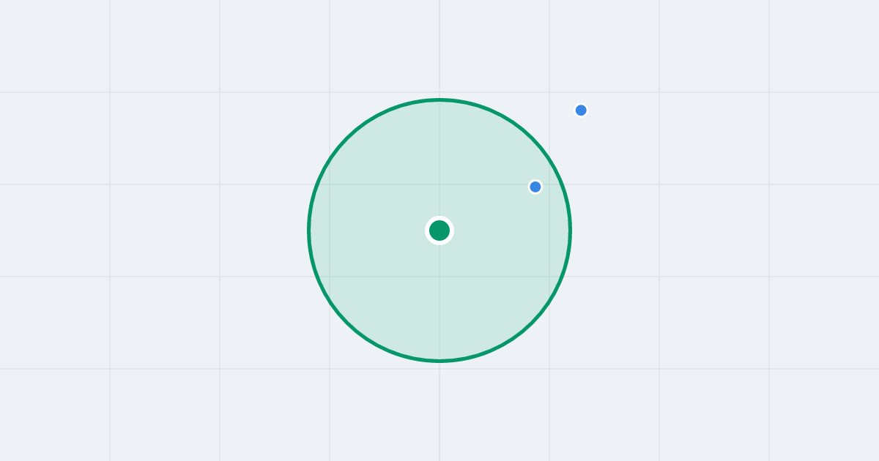
Task: Click inside the circle fill below the center marker
Action: (439, 300)
